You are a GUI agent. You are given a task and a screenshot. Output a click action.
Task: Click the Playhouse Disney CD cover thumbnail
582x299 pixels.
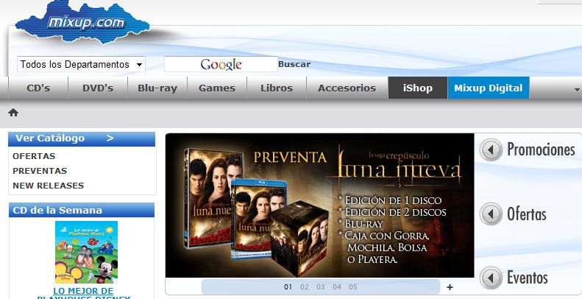tap(86, 252)
